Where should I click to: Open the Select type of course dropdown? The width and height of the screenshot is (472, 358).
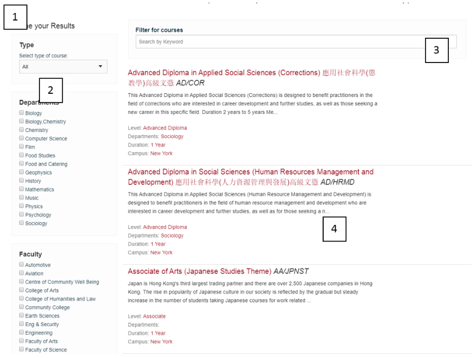coord(63,67)
